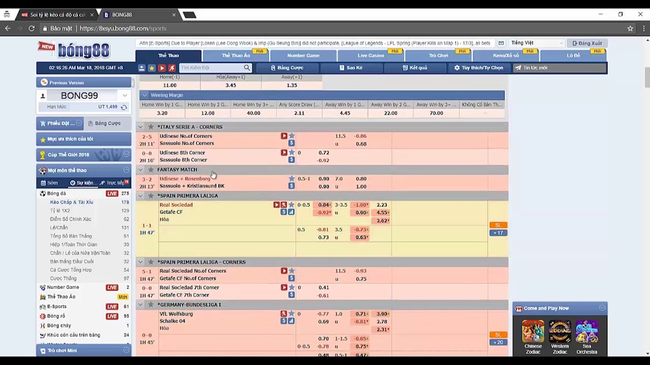Click the Đăng Xuất logout button
650x365 pixels.
click(x=587, y=43)
